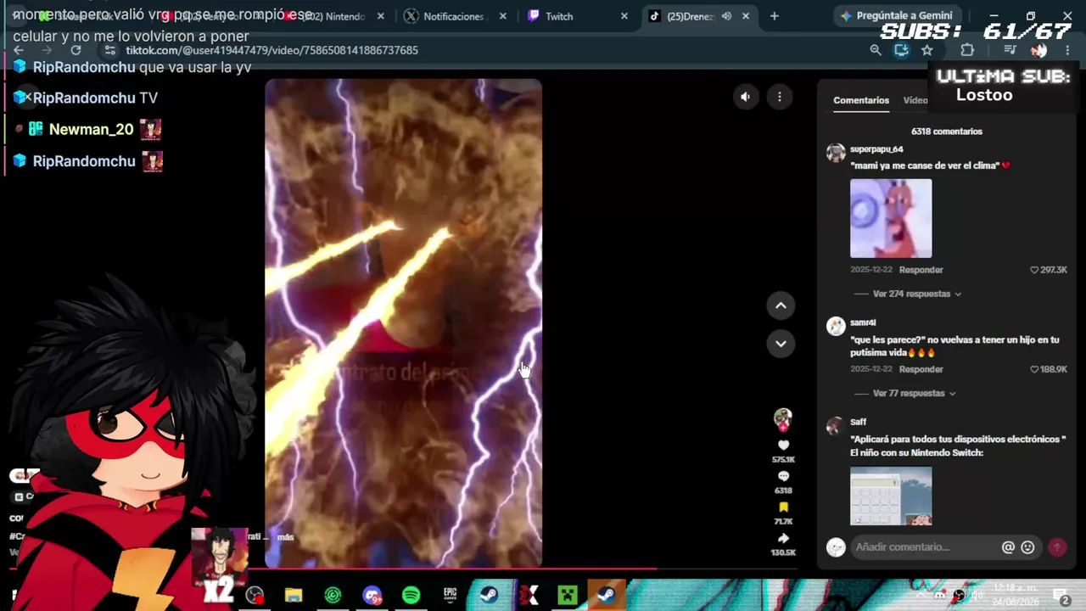
Task: Close the Notificaciones browser tab
Action: pos(502,16)
